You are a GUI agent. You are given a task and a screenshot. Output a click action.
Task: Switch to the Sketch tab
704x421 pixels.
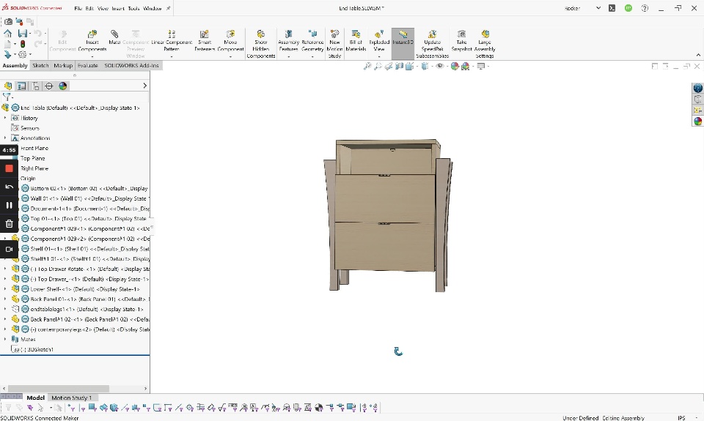tap(40, 65)
